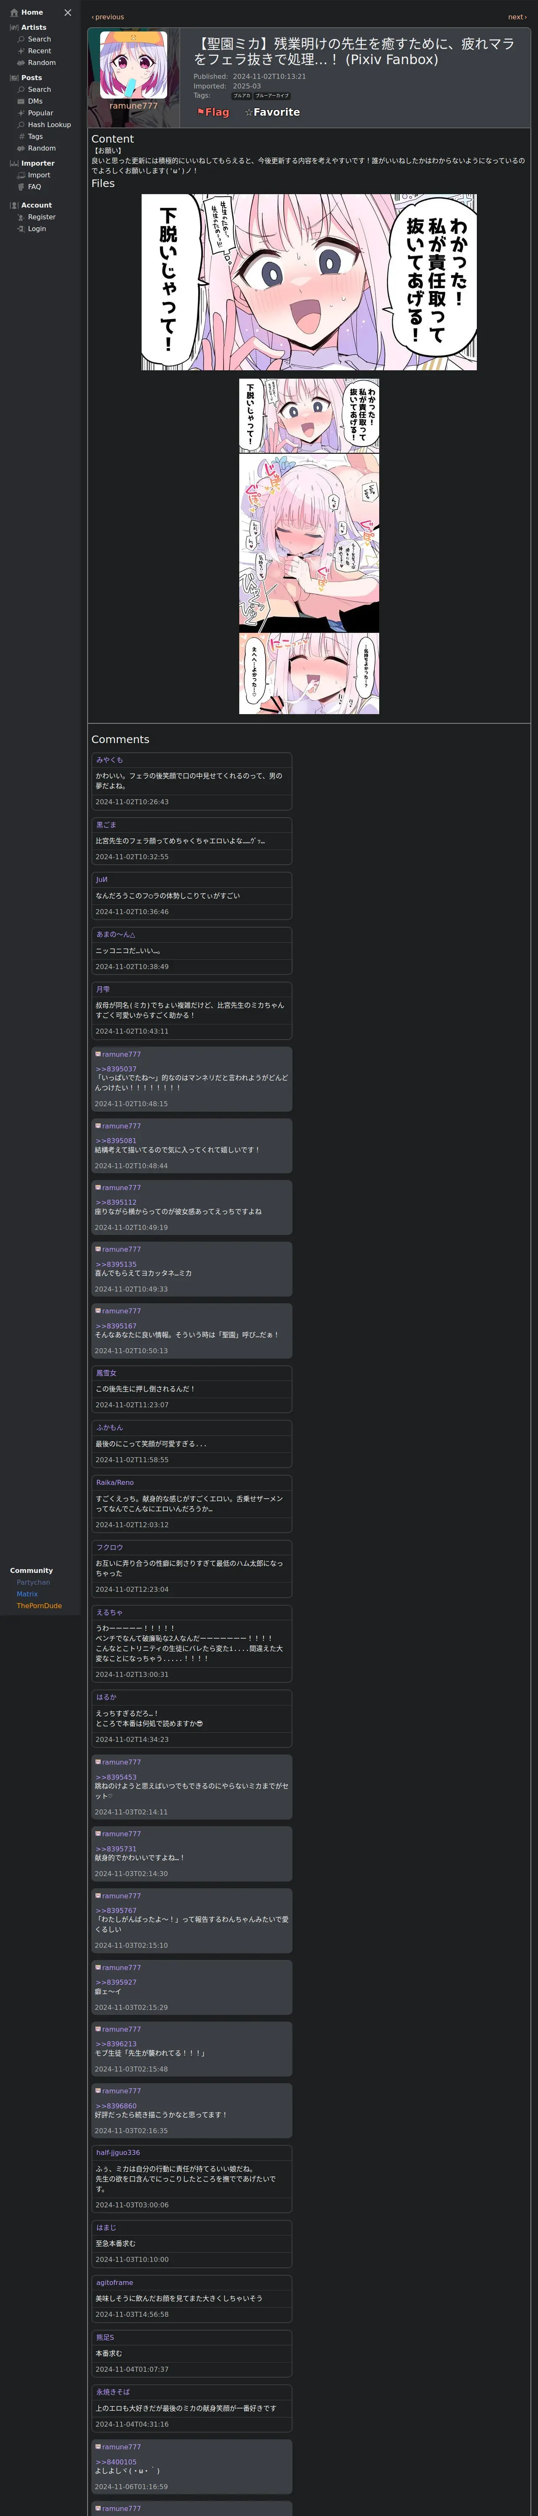Click the Posts section header
The image size is (538, 2516).
coord(31,78)
